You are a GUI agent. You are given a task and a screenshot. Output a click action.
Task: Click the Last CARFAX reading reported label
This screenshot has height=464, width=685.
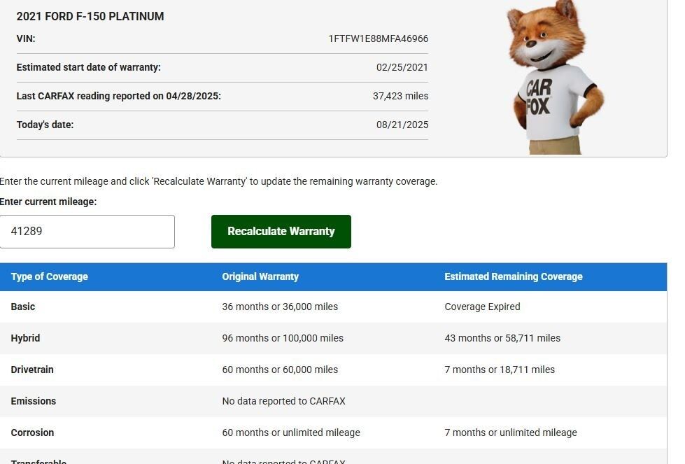tap(118, 96)
